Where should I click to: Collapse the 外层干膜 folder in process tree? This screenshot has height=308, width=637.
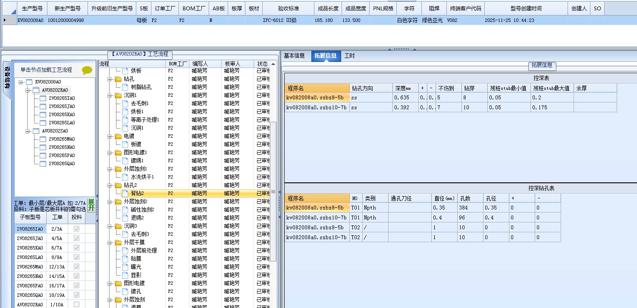point(110,243)
